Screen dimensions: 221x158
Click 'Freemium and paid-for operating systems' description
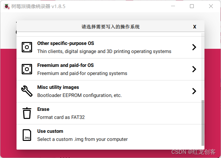[82, 73]
